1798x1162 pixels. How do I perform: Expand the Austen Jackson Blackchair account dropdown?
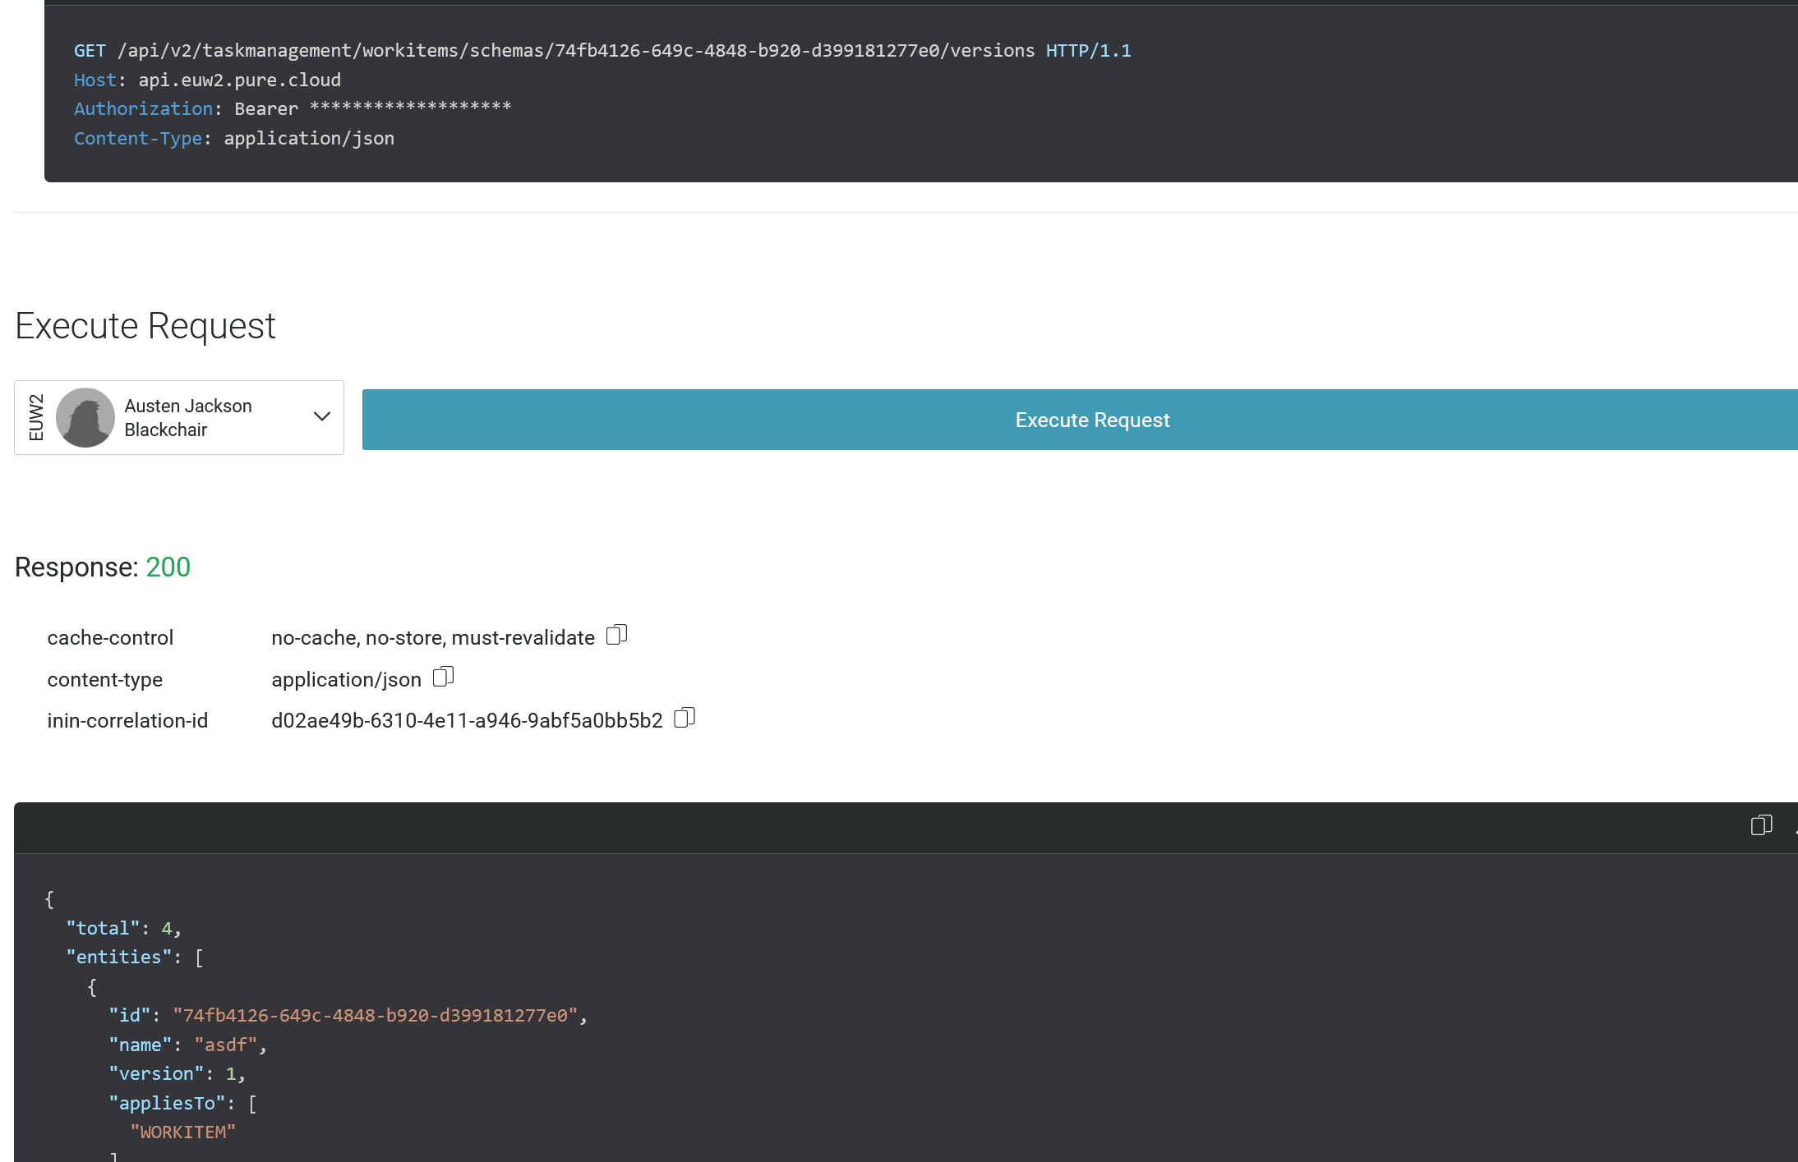tap(320, 417)
